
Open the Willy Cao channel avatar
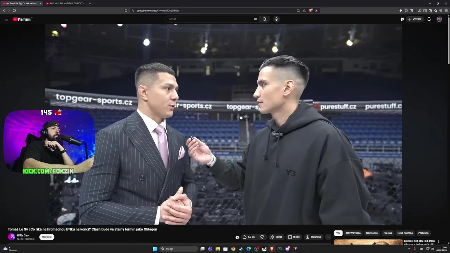[12, 237]
